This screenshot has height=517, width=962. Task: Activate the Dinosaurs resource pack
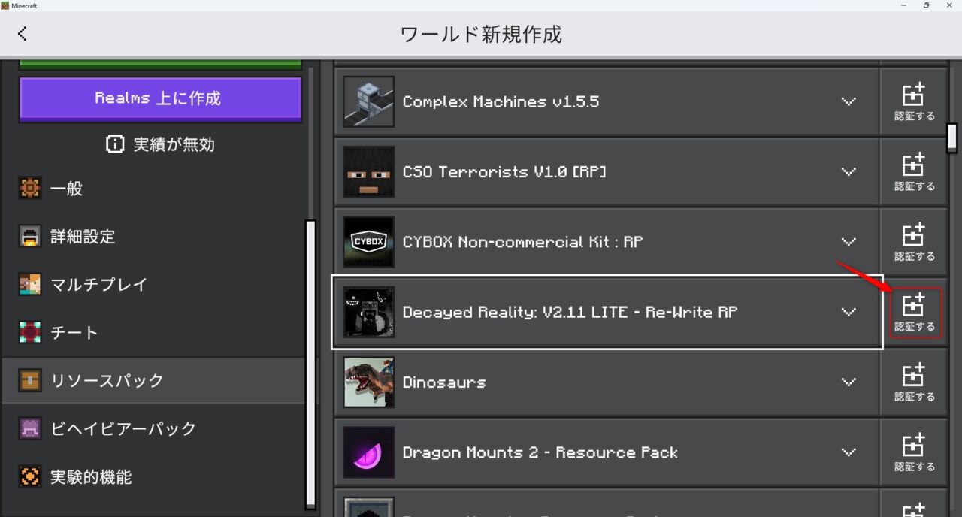coord(914,382)
